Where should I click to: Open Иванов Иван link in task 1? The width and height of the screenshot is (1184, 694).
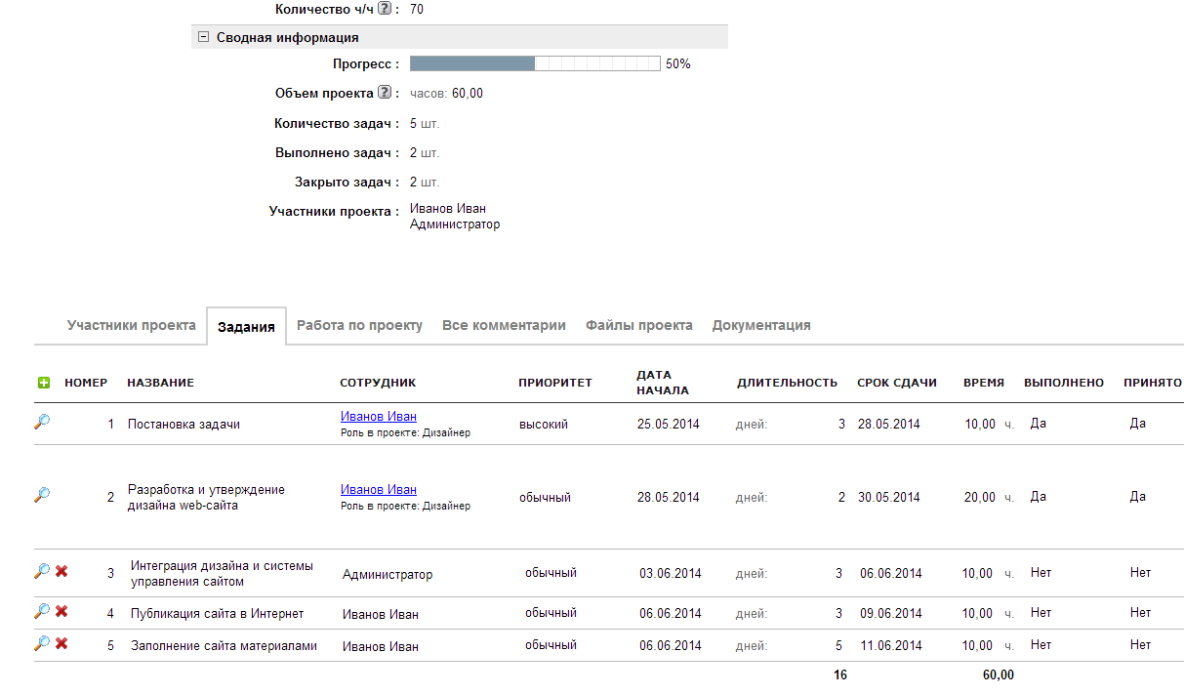(x=379, y=417)
